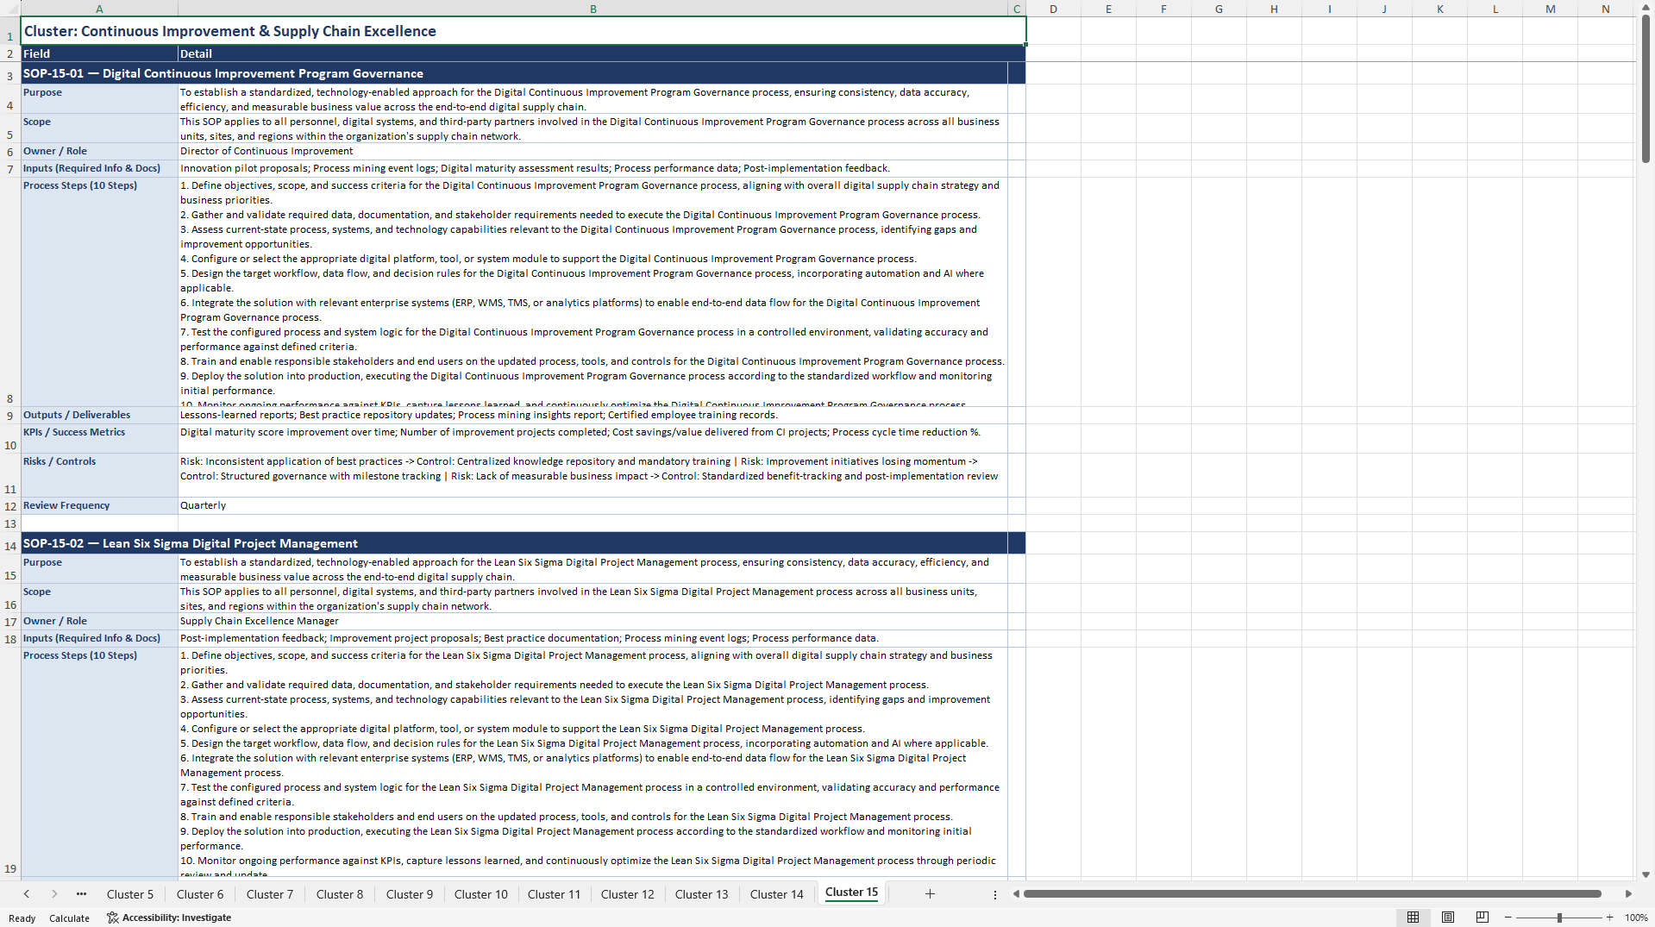Click the 'Detail' header cell
This screenshot has width=1655, height=927.
click(592, 53)
